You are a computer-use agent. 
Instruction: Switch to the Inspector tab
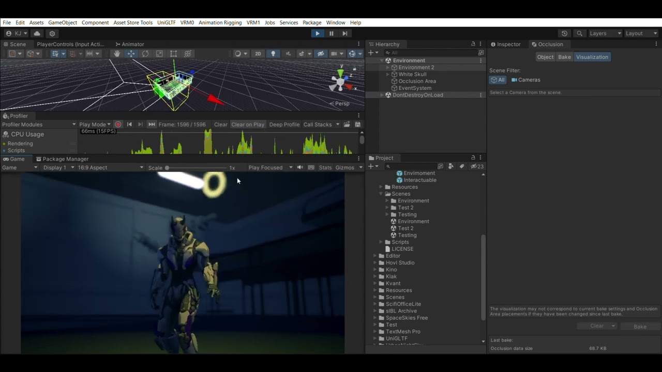click(505, 44)
